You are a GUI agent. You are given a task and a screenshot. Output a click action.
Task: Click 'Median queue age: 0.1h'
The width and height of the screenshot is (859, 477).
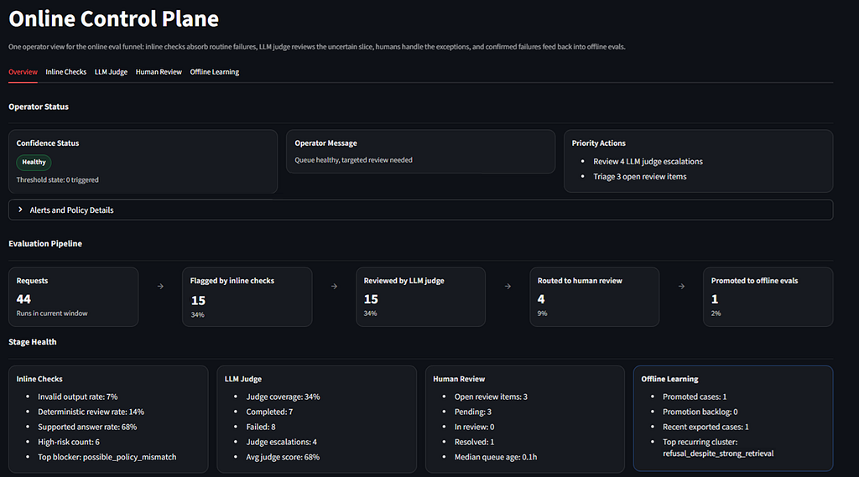tap(495, 457)
